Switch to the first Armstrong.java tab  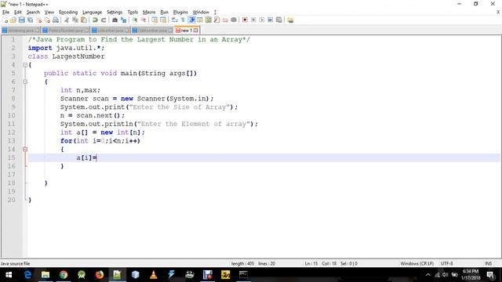coord(21,31)
